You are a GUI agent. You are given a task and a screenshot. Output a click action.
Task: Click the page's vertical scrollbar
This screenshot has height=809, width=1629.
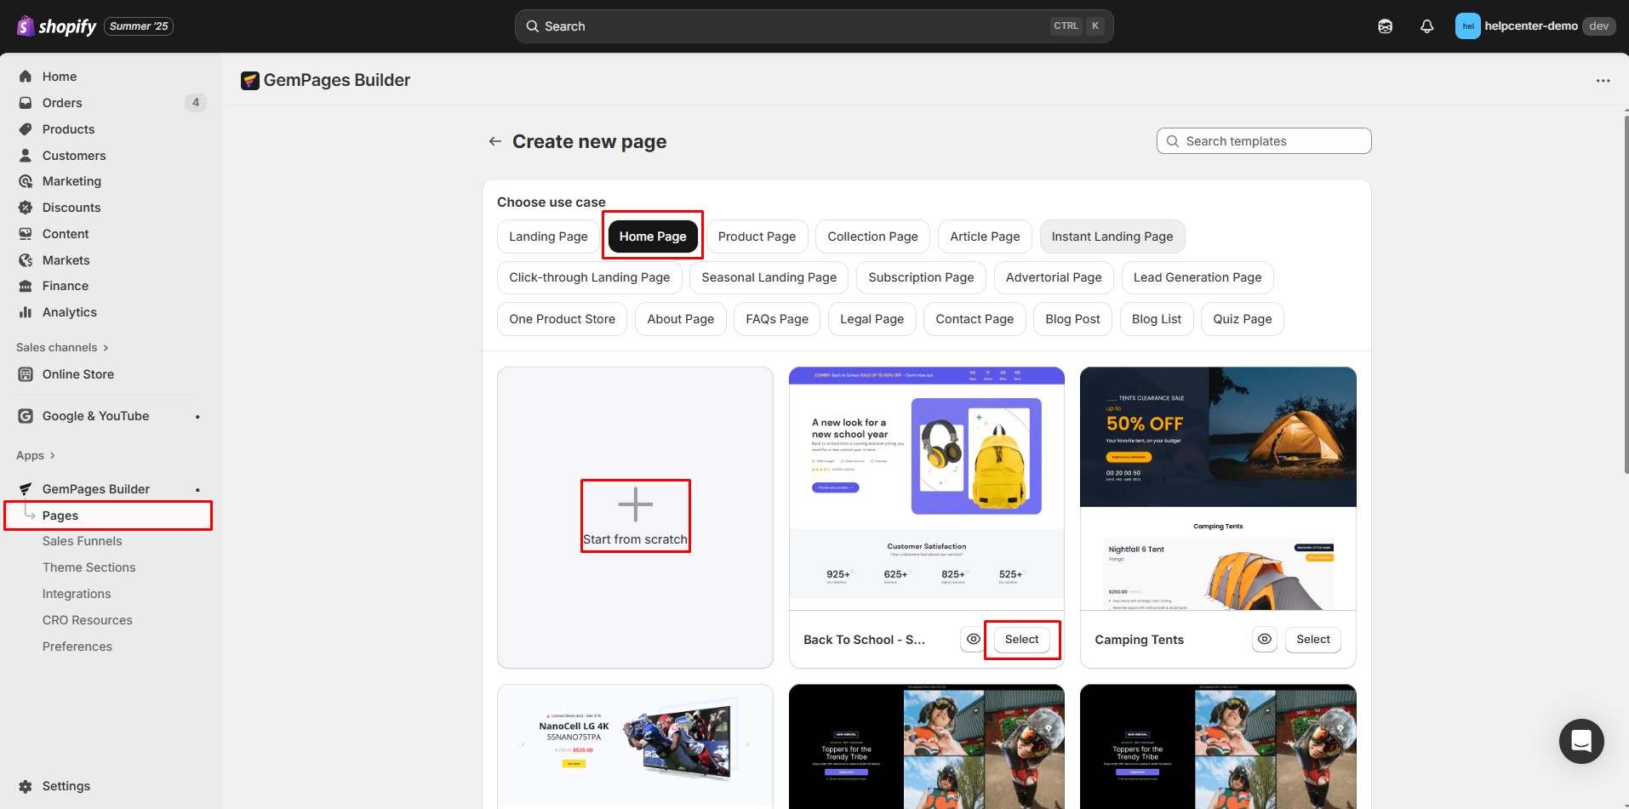coord(1625,298)
